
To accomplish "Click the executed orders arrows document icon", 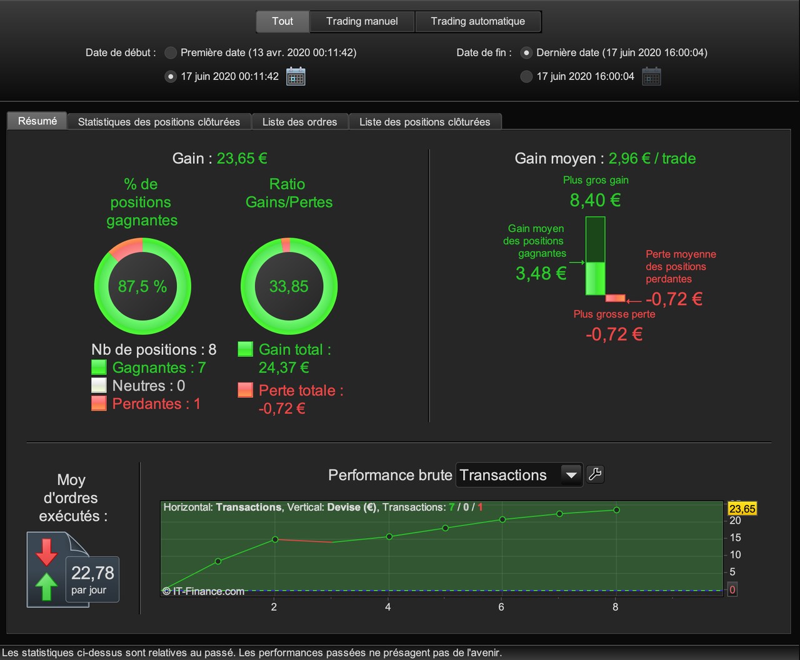I will (50, 569).
